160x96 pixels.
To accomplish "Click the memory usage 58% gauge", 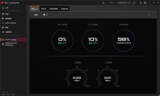I will pos(124,40).
